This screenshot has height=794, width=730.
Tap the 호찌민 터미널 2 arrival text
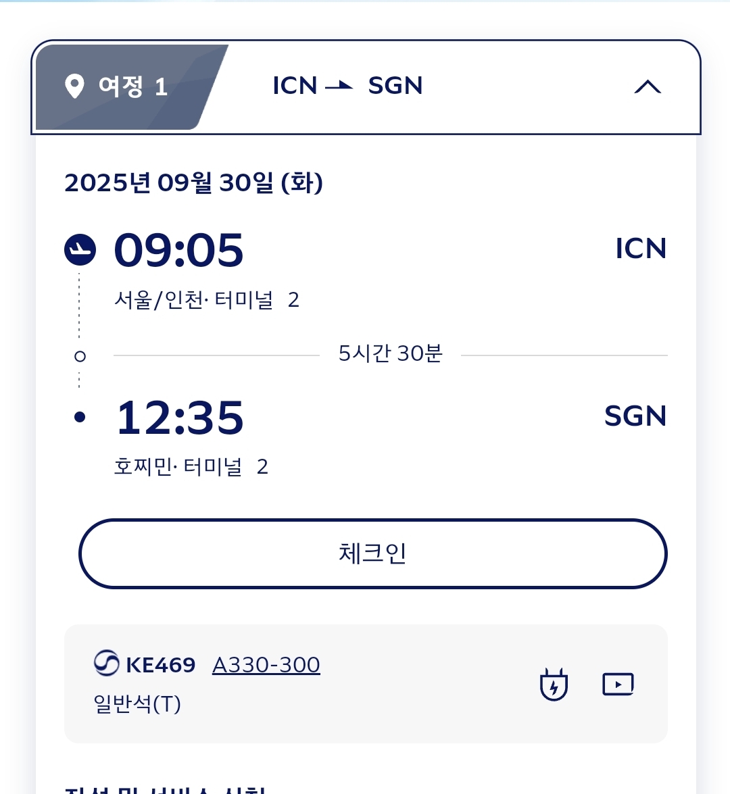[x=191, y=467]
